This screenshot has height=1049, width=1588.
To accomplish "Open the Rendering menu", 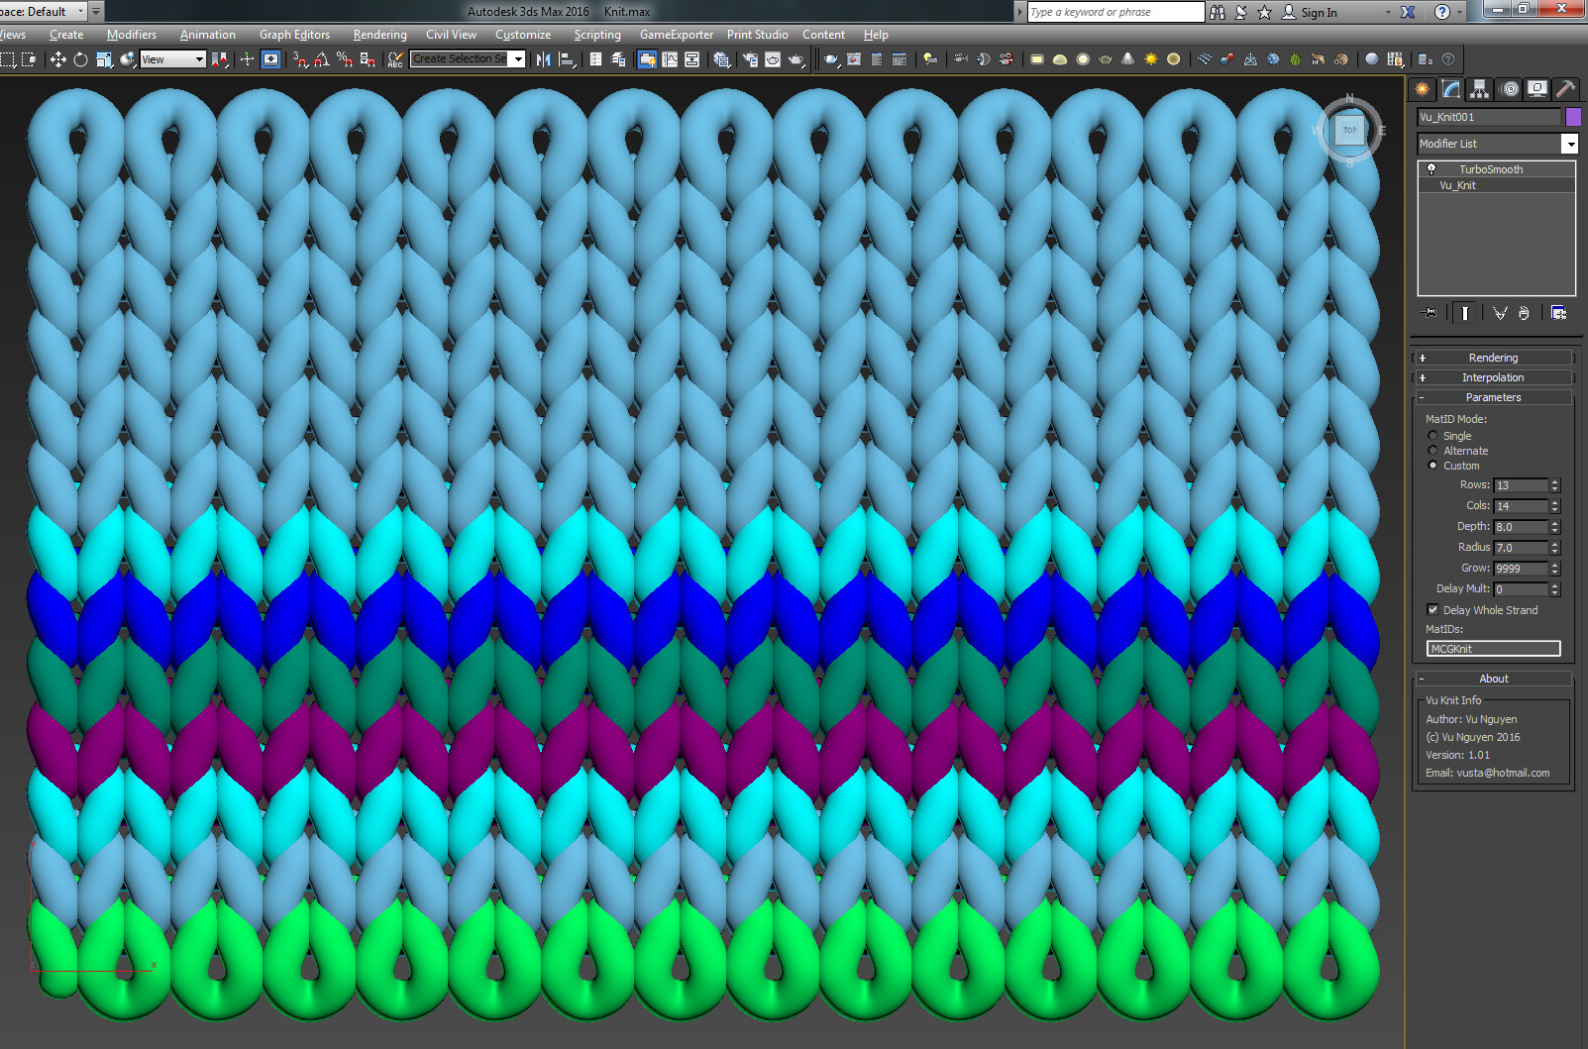I will tap(379, 35).
